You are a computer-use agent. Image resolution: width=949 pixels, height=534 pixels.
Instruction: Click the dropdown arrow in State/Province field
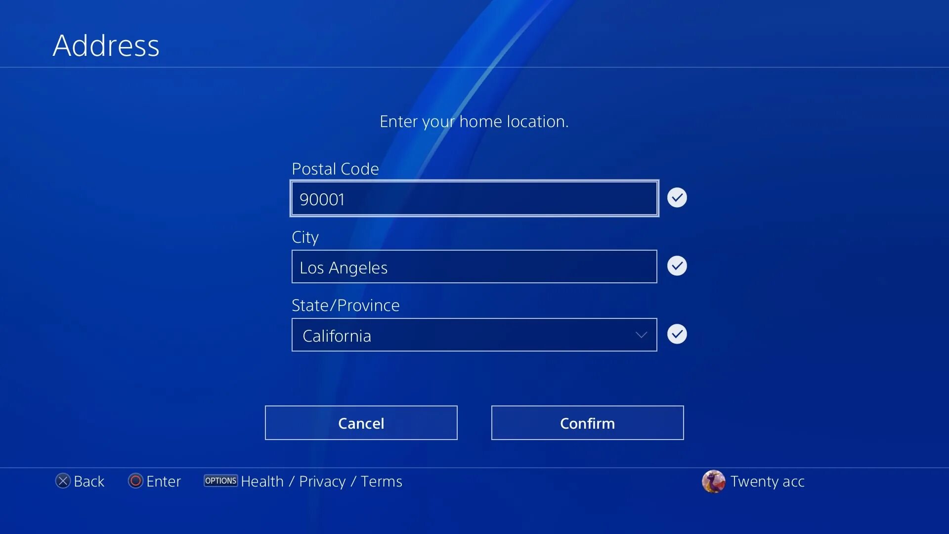(x=640, y=334)
